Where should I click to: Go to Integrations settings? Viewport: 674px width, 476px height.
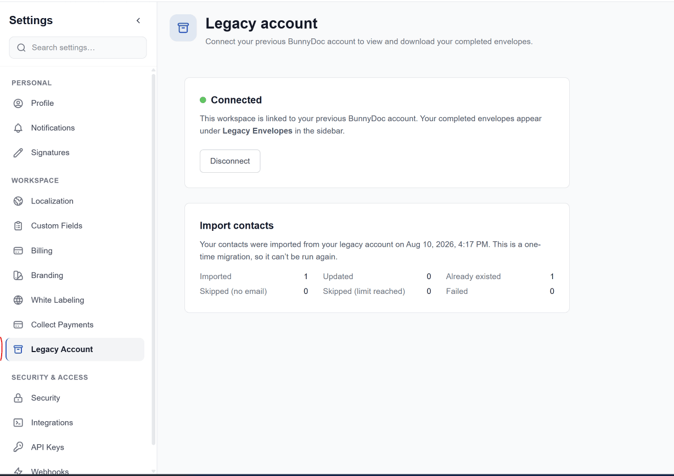click(75, 422)
